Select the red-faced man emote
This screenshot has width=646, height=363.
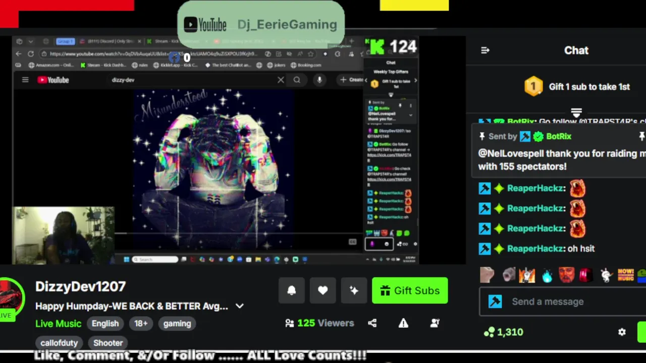pos(566,275)
